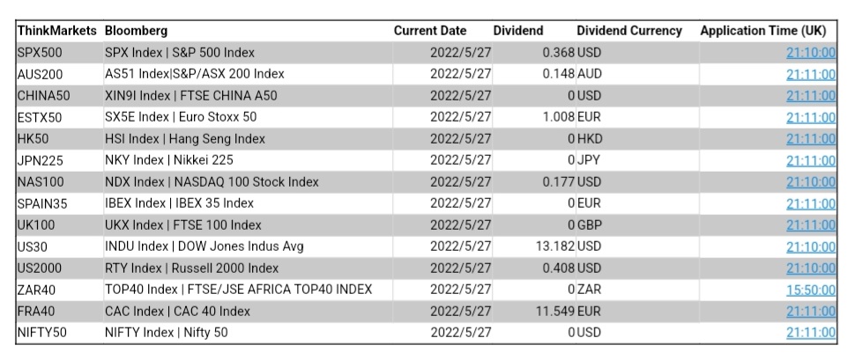The height and width of the screenshot is (360, 847).
Task: Open the SPX500 application time link
Action: click(x=810, y=53)
